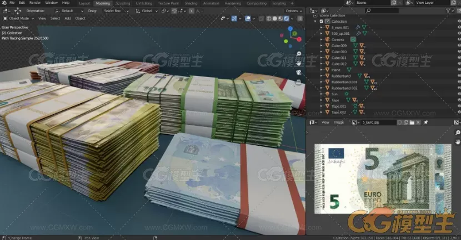Open the outliner filter dropdown

pyautogui.click(x=450, y=11)
